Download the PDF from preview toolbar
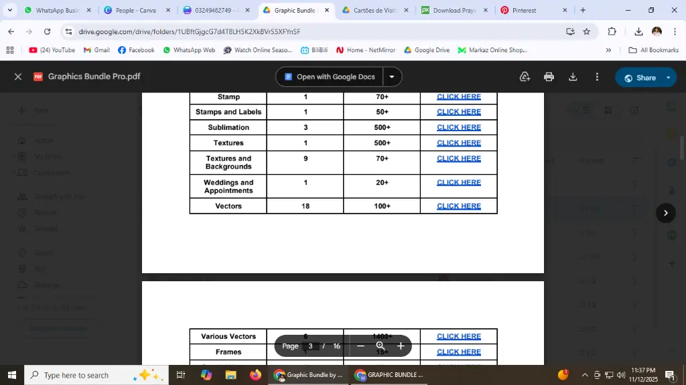The height and width of the screenshot is (385, 686). coord(573,77)
